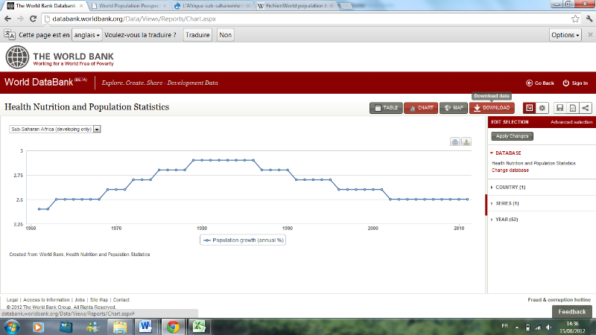Switch to World Population Prospects tab
Screen dimensions: 596x335
coord(129,6)
